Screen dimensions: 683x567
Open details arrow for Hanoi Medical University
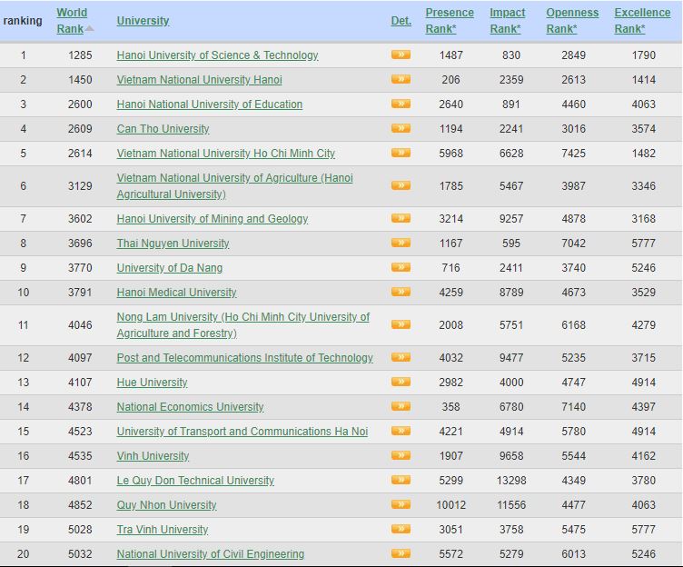click(x=401, y=292)
